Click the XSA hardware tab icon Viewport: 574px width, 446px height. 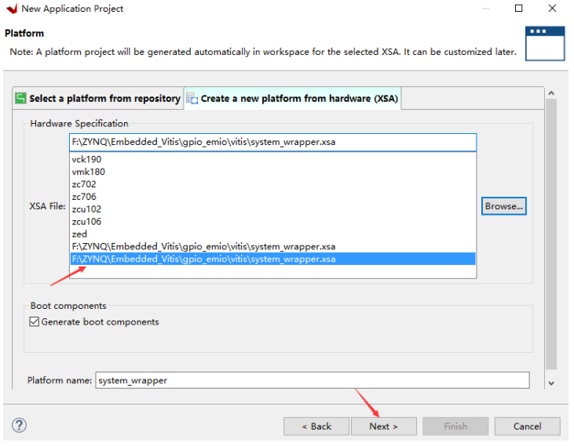pyautogui.click(x=192, y=98)
